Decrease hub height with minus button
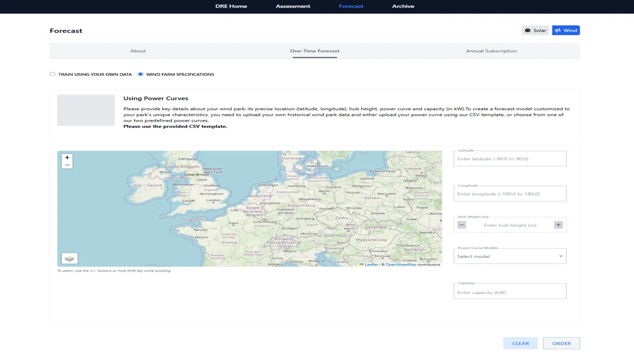 tap(462, 225)
